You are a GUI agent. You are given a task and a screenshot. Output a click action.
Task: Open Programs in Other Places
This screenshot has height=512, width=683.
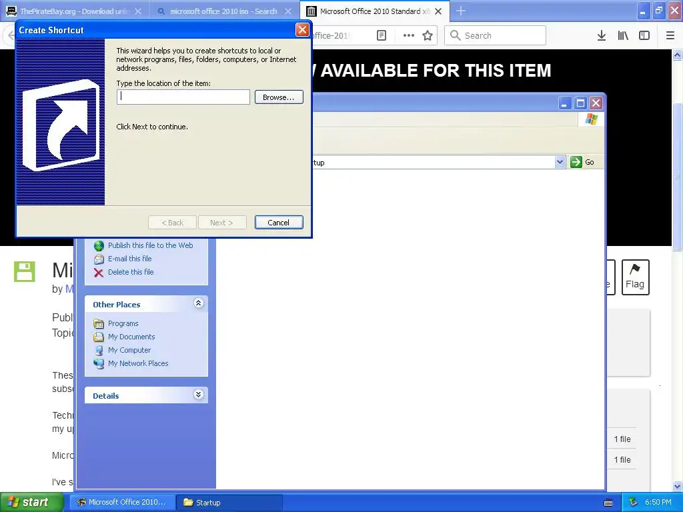tap(123, 323)
